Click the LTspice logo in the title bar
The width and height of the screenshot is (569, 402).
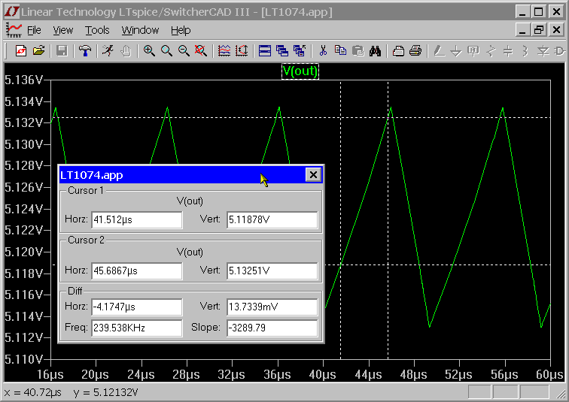[x=11, y=11]
